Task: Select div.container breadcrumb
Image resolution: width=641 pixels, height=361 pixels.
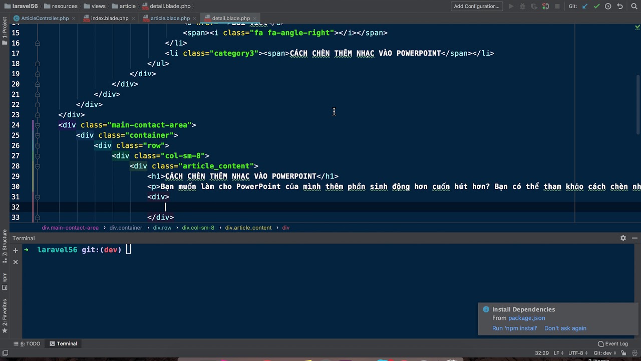Action: click(x=126, y=228)
